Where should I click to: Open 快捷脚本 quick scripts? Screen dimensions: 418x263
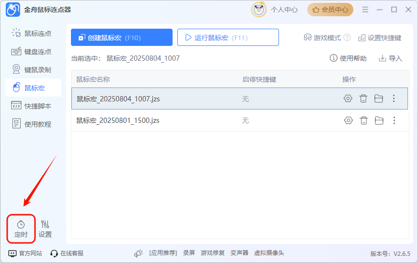point(32,106)
